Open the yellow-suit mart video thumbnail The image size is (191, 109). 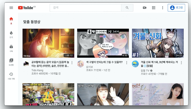click(x=48, y=94)
